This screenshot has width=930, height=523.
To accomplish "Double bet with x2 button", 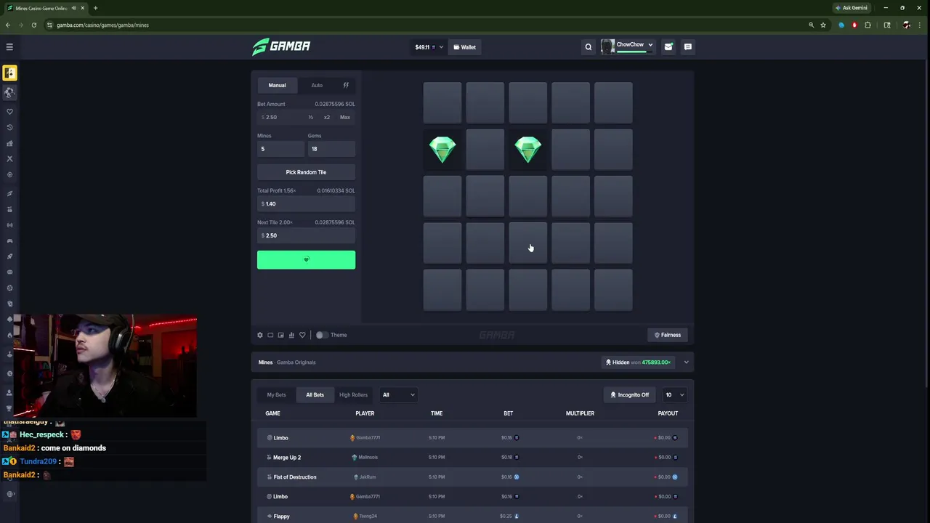I will point(326,117).
